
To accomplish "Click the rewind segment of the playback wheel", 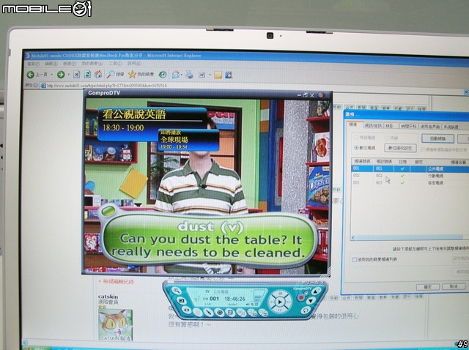I will pos(273,302).
